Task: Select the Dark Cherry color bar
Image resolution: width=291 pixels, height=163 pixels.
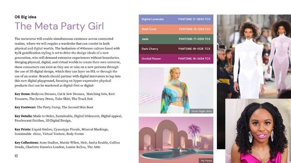Action: [x=176, y=49]
